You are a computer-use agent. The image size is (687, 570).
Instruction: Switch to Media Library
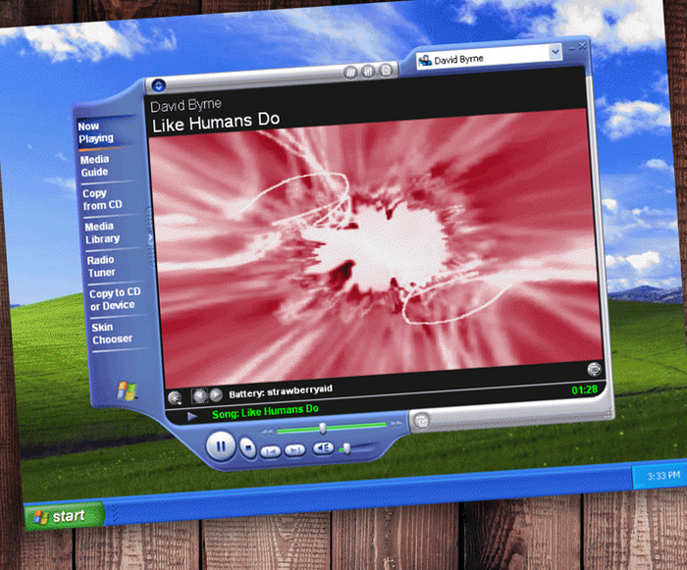102,233
